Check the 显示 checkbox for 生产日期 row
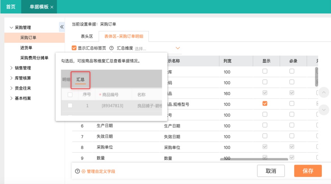Image resolution: width=331 pixels, height=184 pixels. 265,125
